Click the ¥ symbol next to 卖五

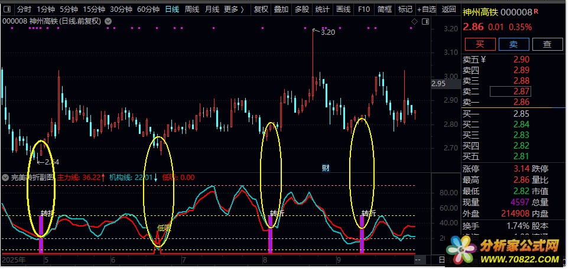tap(483, 59)
